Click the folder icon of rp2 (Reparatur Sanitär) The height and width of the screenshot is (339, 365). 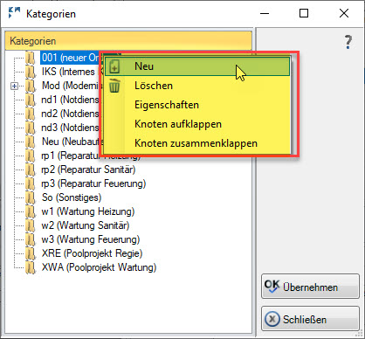click(x=30, y=169)
